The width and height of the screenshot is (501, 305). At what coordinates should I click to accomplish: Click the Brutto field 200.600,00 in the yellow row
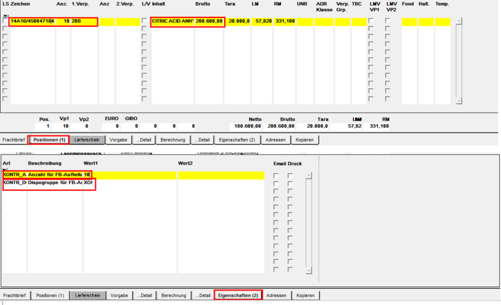pyautogui.click(x=209, y=21)
